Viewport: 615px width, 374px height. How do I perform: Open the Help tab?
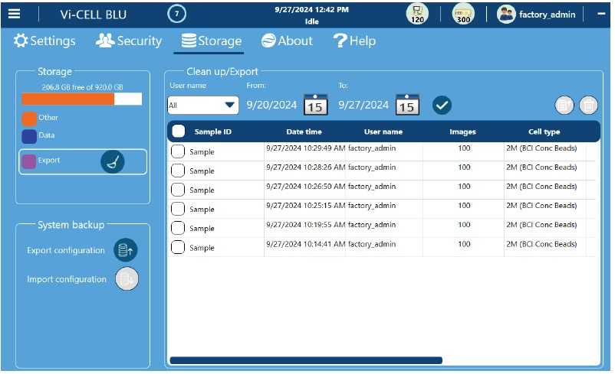pos(354,41)
